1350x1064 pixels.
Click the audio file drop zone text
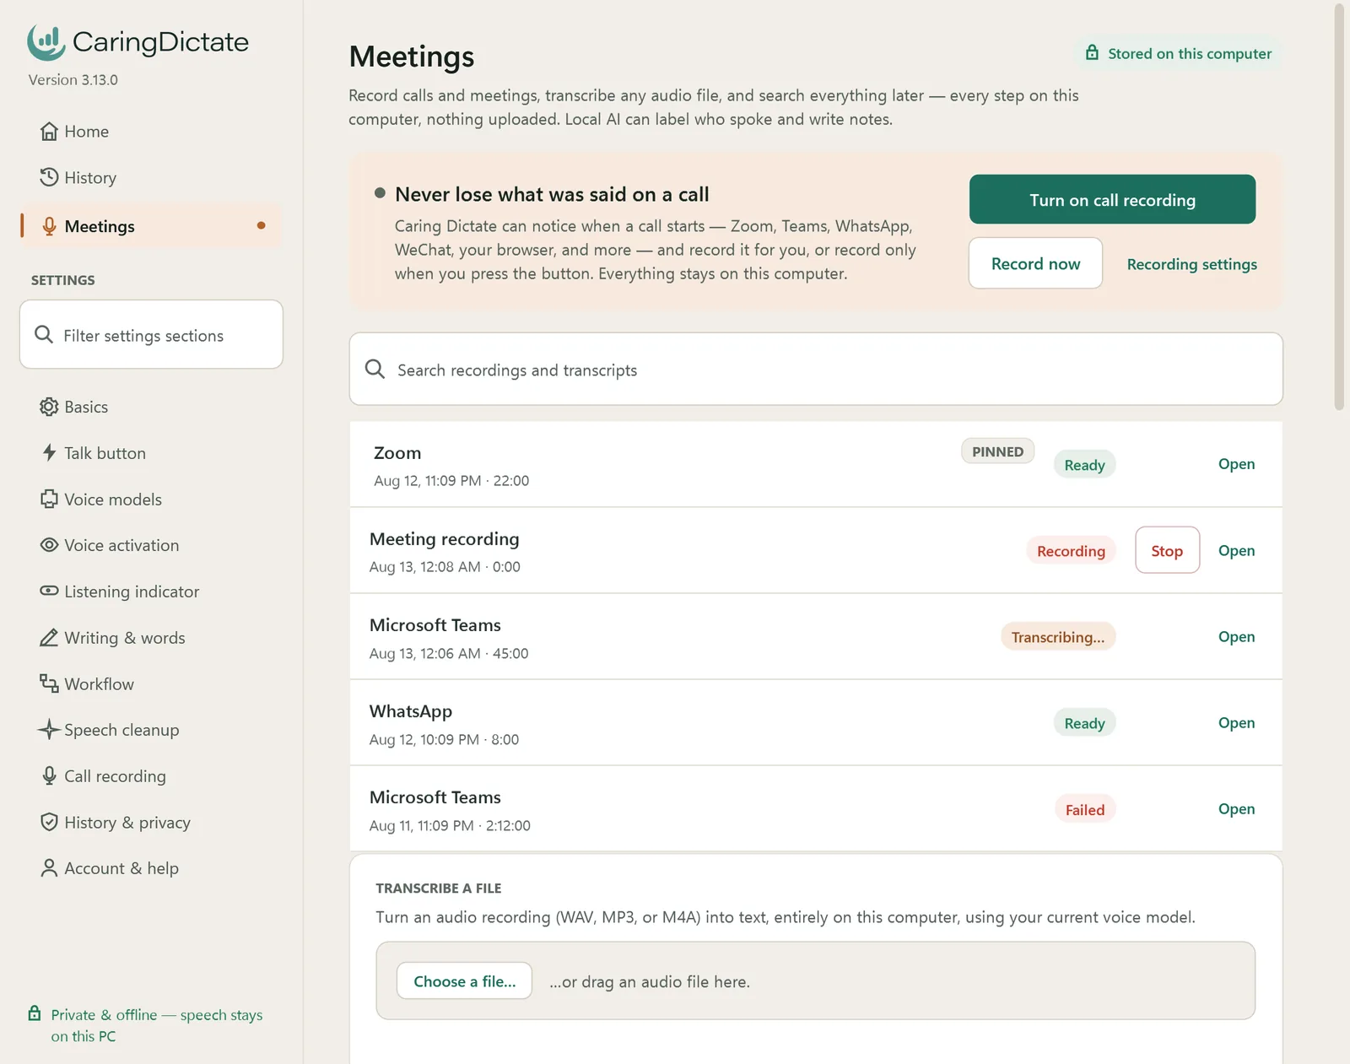tap(650, 981)
